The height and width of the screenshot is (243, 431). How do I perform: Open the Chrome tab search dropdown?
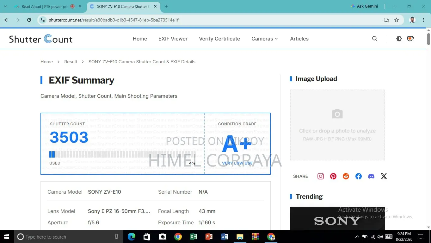[x=5, y=6]
